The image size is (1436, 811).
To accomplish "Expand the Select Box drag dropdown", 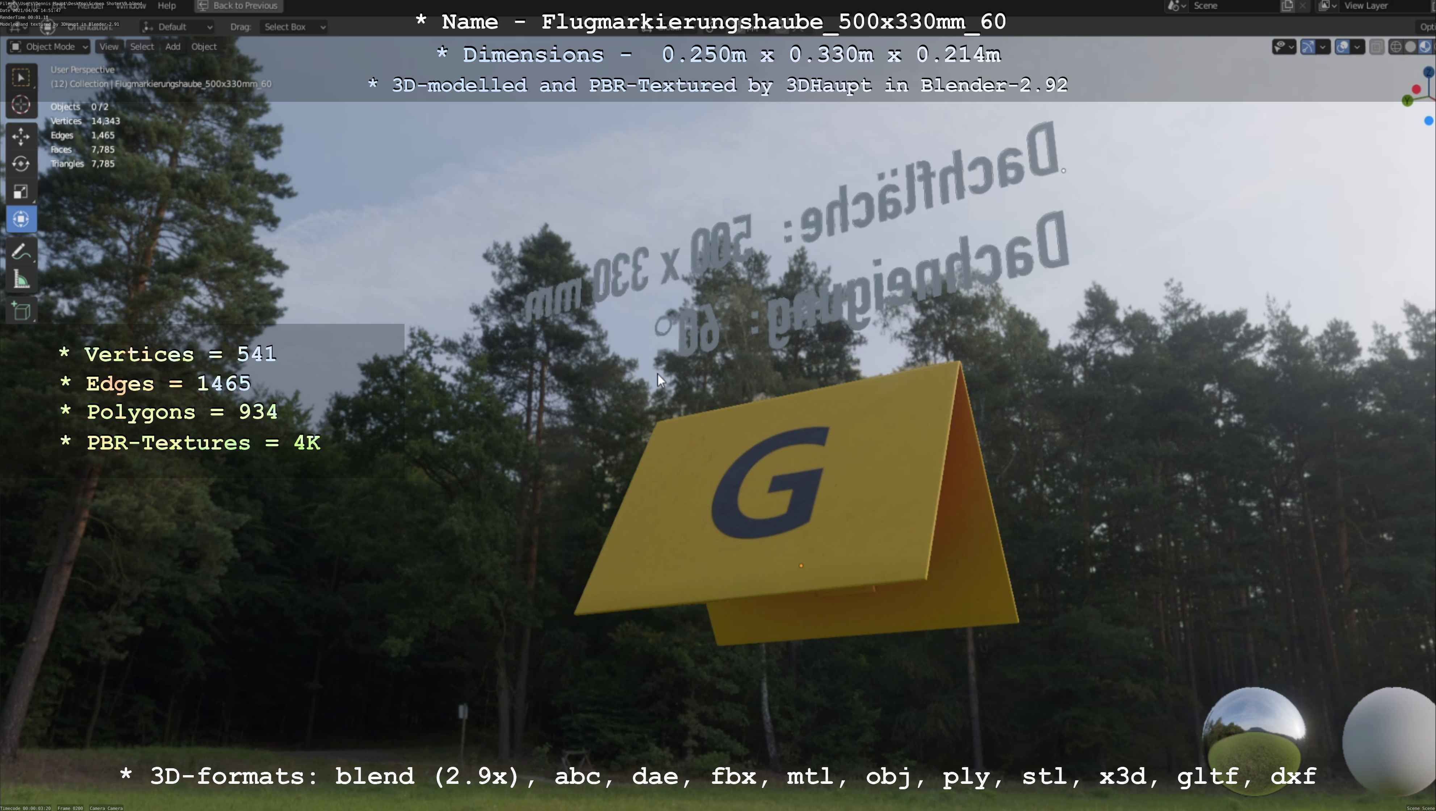I will 293,27.
